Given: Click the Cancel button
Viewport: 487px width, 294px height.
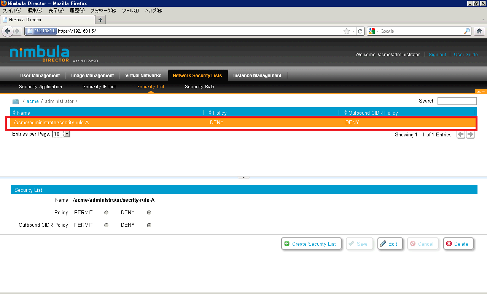Looking at the screenshot, I should coord(423,244).
